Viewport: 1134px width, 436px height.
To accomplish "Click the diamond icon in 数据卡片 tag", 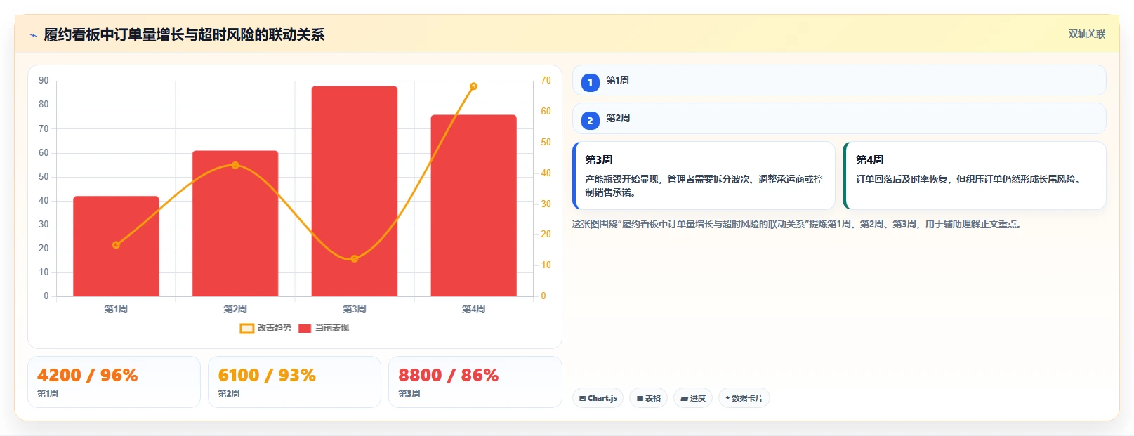I will click(x=727, y=398).
